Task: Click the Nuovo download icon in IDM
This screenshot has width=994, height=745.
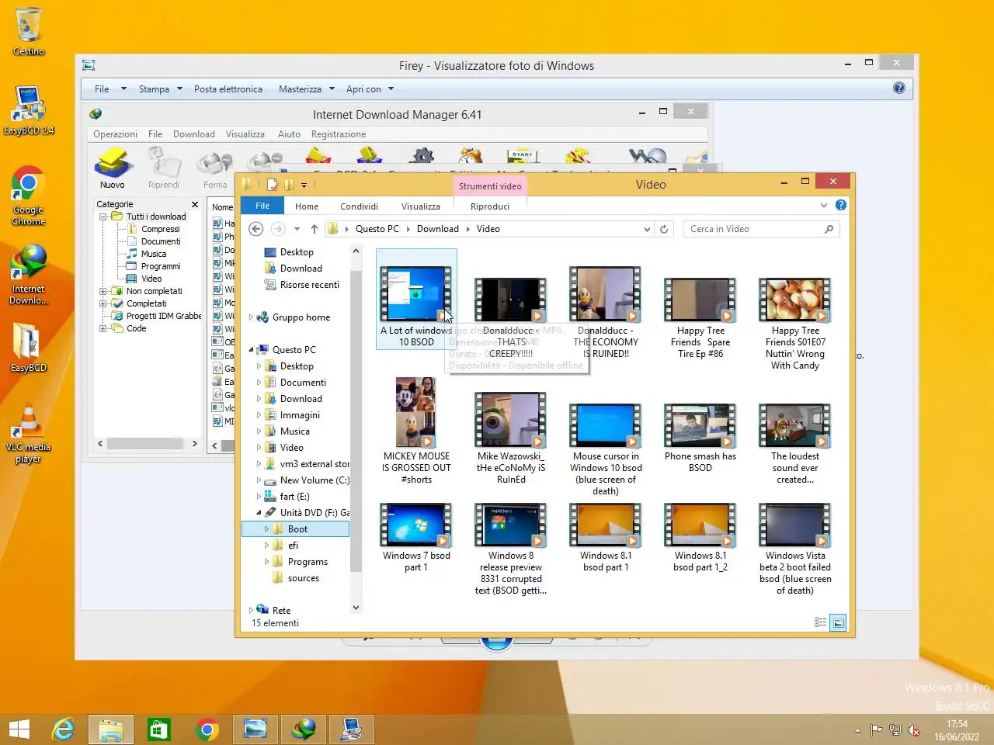Action: point(113,169)
